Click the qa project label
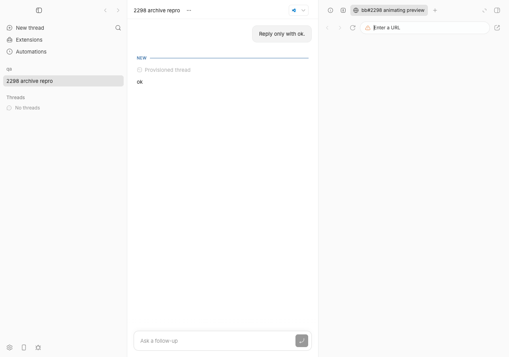This screenshot has width=509, height=357. click(9, 69)
